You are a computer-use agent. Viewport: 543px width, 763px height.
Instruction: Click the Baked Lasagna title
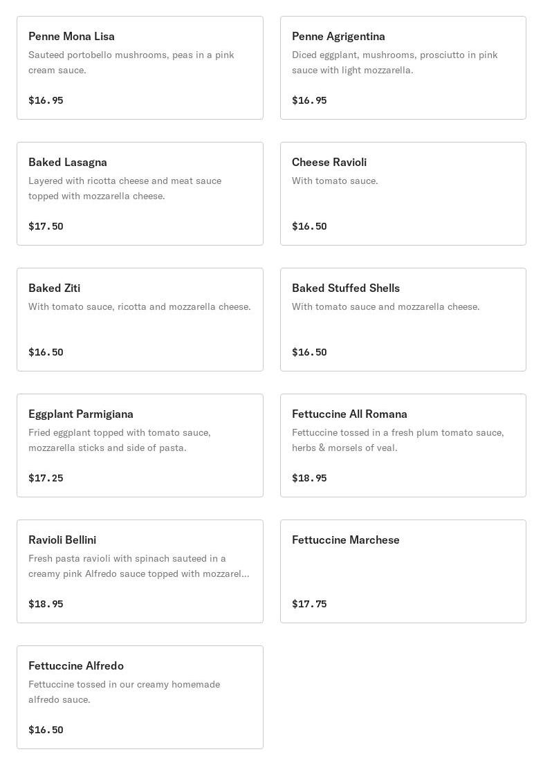[x=68, y=163]
